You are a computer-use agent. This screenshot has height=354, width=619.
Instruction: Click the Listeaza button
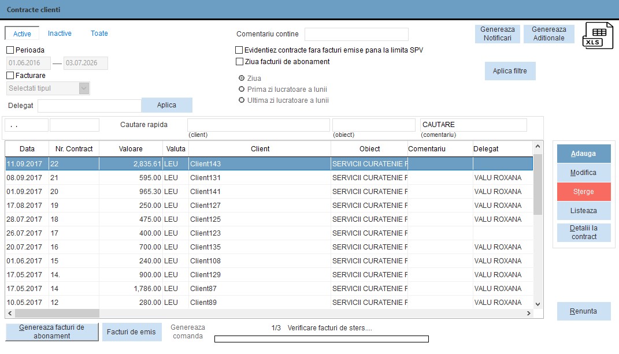point(584,210)
